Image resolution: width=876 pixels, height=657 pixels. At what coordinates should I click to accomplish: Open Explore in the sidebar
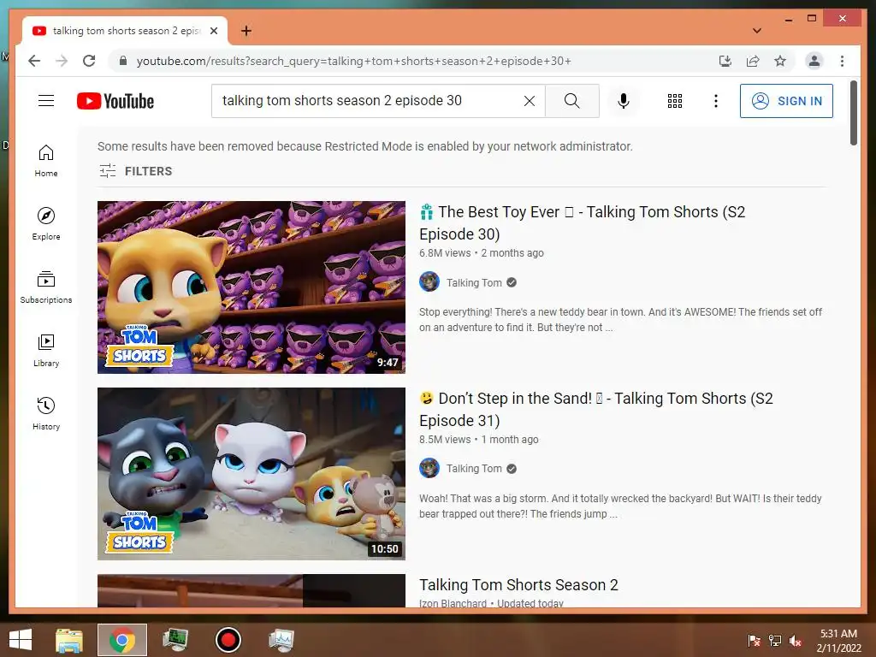pyautogui.click(x=46, y=224)
